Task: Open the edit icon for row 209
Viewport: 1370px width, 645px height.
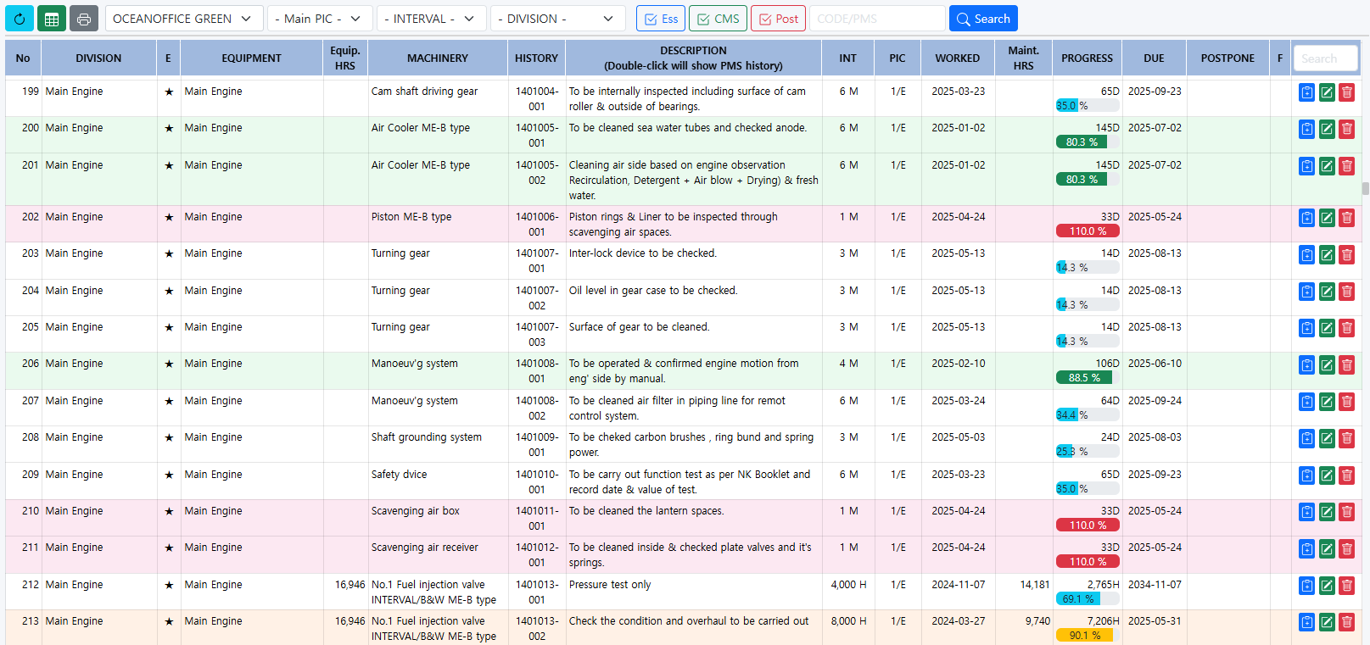Action: pos(1327,475)
